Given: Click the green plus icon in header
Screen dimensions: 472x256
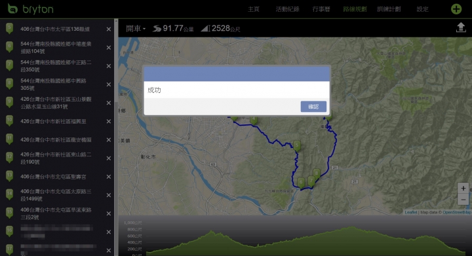Looking at the screenshot, I should (456, 9).
